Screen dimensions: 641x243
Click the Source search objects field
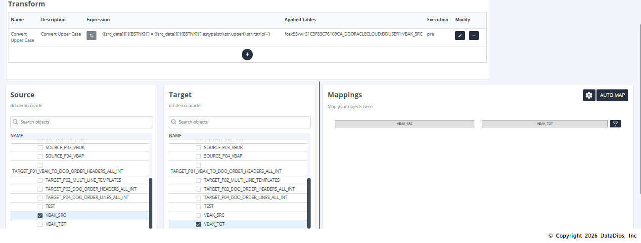(81, 122)
